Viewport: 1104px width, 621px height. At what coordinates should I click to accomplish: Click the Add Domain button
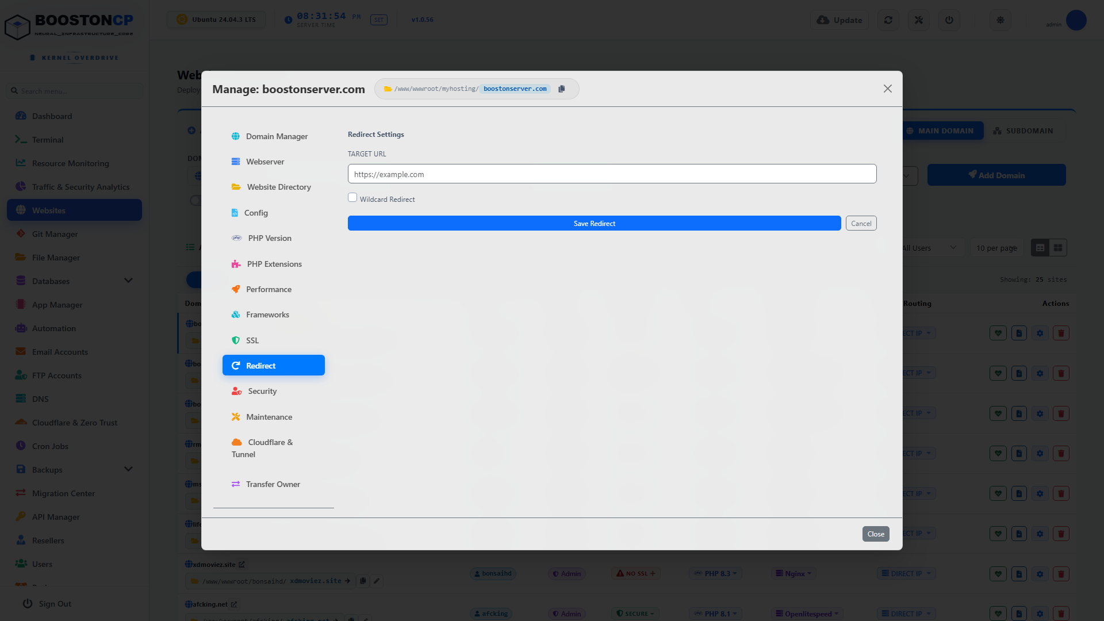click(996, 175)
